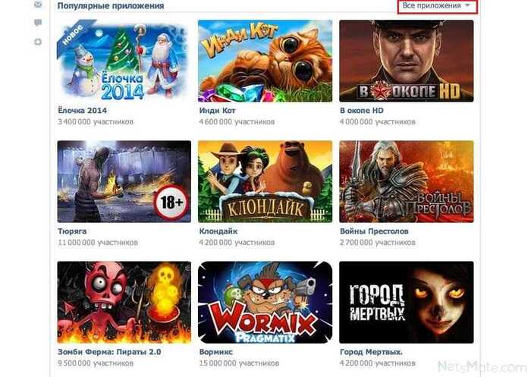This screenshot has width=531, height=377.
Task: Open the Клондайк game thumbnail
Action: click(265, 181)
